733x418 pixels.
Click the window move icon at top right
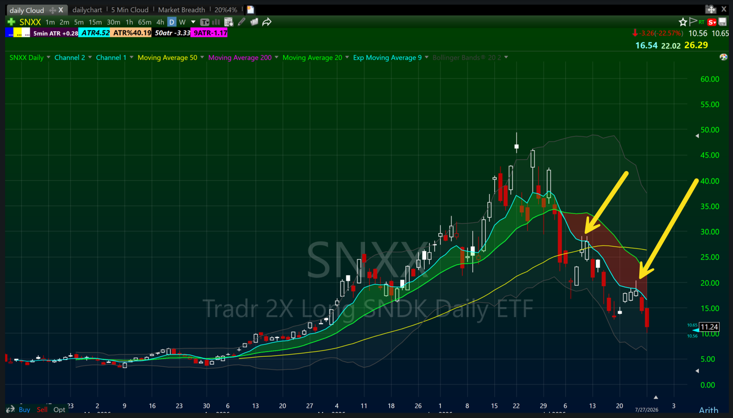[x=710, y=9]
